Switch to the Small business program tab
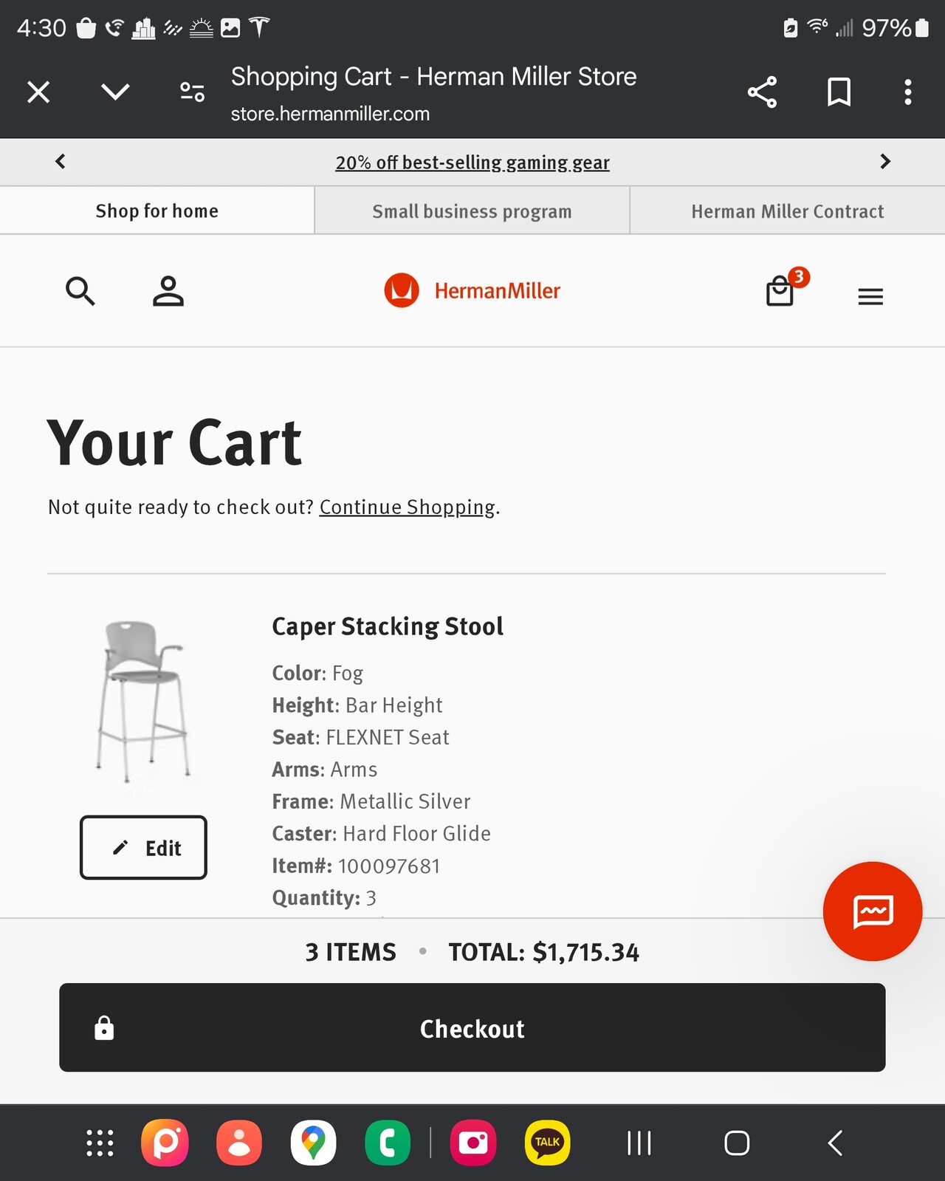Image resolution: width=945 pixels, height=1181 pixels. [x=472, y=211]
